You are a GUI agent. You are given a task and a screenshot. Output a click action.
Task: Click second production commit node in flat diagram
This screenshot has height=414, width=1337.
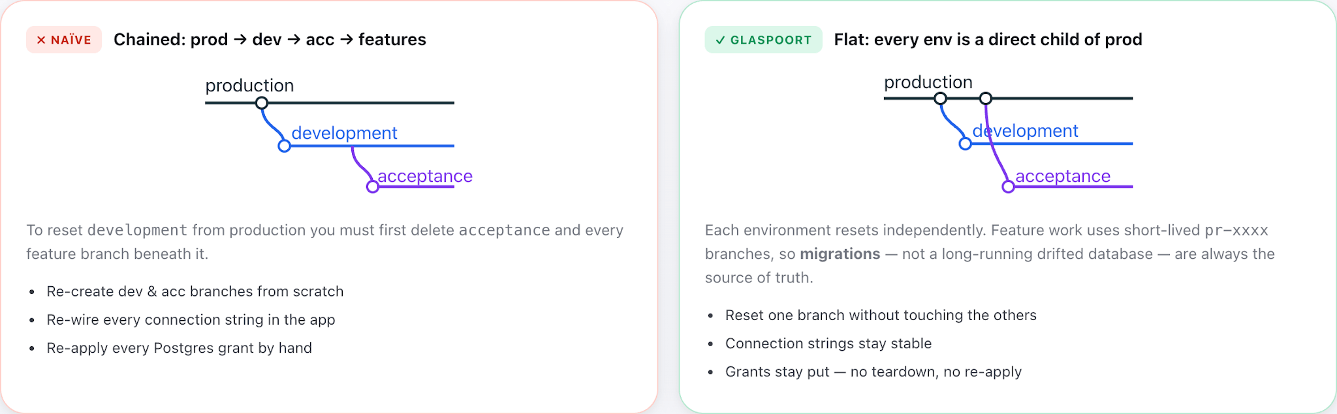click(x=986, y=98)
